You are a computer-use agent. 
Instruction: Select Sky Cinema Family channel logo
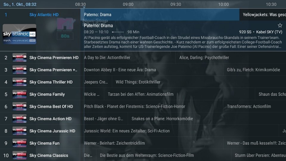pos(19,94)
